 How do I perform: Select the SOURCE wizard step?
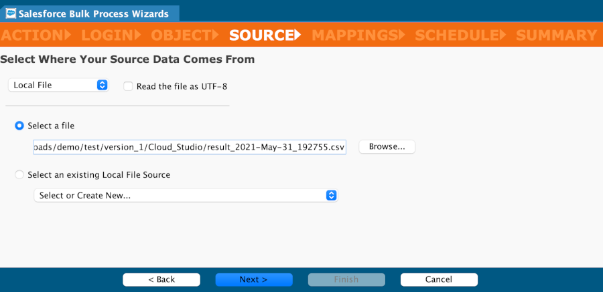click(x=263, y=35)
